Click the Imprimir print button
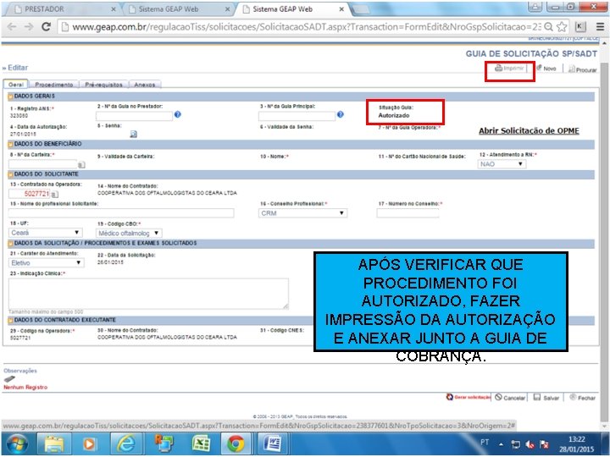 point(509,69)
